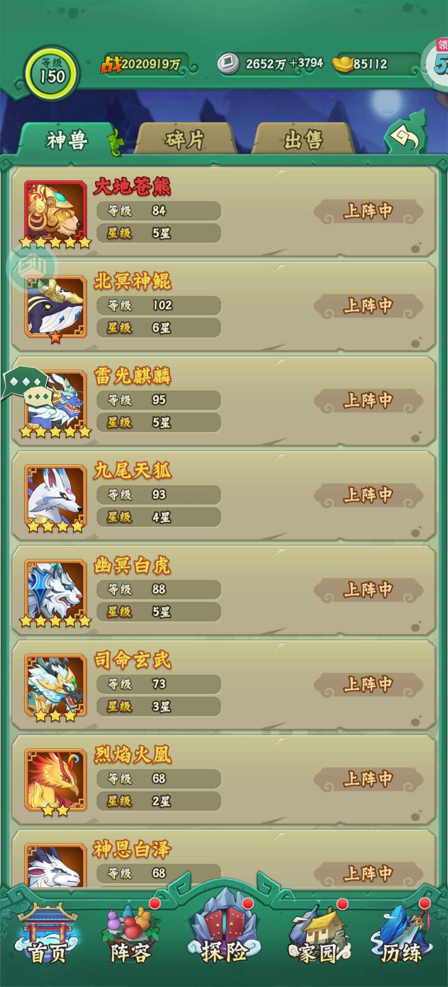Tap 上阵中 button for 九尾天狐
Image resolution: width=448 pixels, height=987 pixels.
(368, 495)
